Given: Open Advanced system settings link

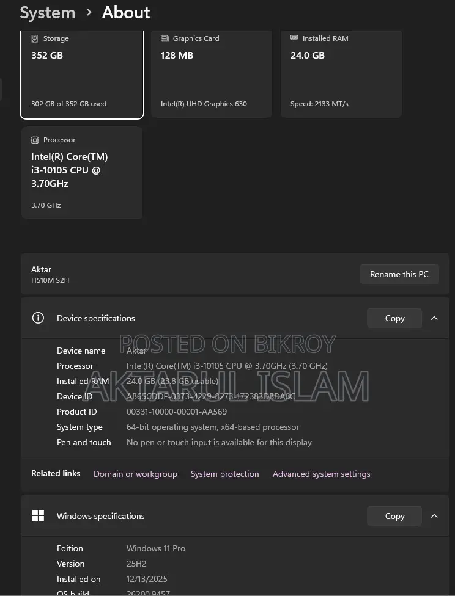Looking at the screenshot, I should click(321, 474).
